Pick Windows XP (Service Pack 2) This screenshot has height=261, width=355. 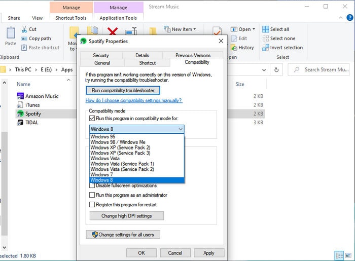pos(137,147)
